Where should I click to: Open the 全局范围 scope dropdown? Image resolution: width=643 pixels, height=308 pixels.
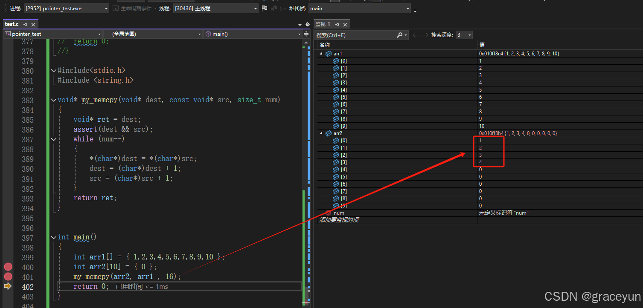(153, 34)
